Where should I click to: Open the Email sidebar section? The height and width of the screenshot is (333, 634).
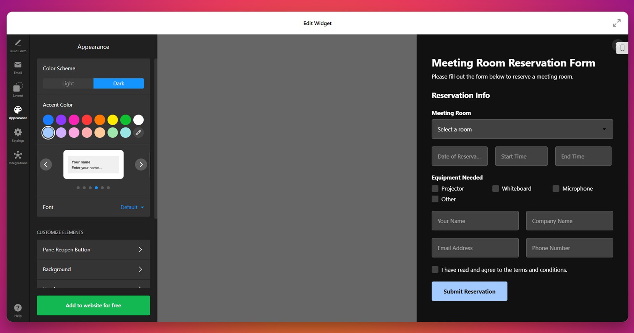[18, 68]
